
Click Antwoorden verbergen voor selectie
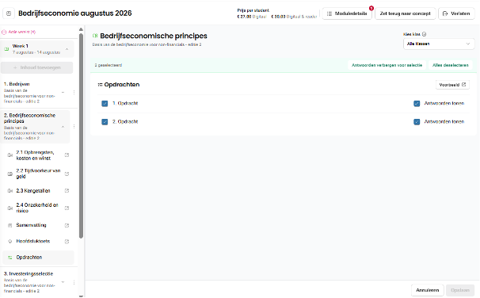pos(387,65)
